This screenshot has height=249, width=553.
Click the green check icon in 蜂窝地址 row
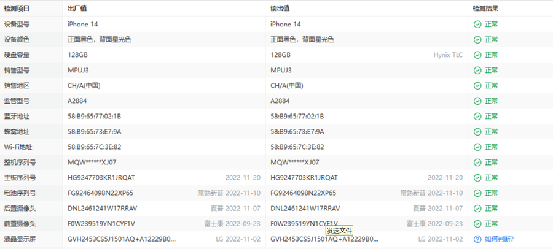tap(477, 132)
